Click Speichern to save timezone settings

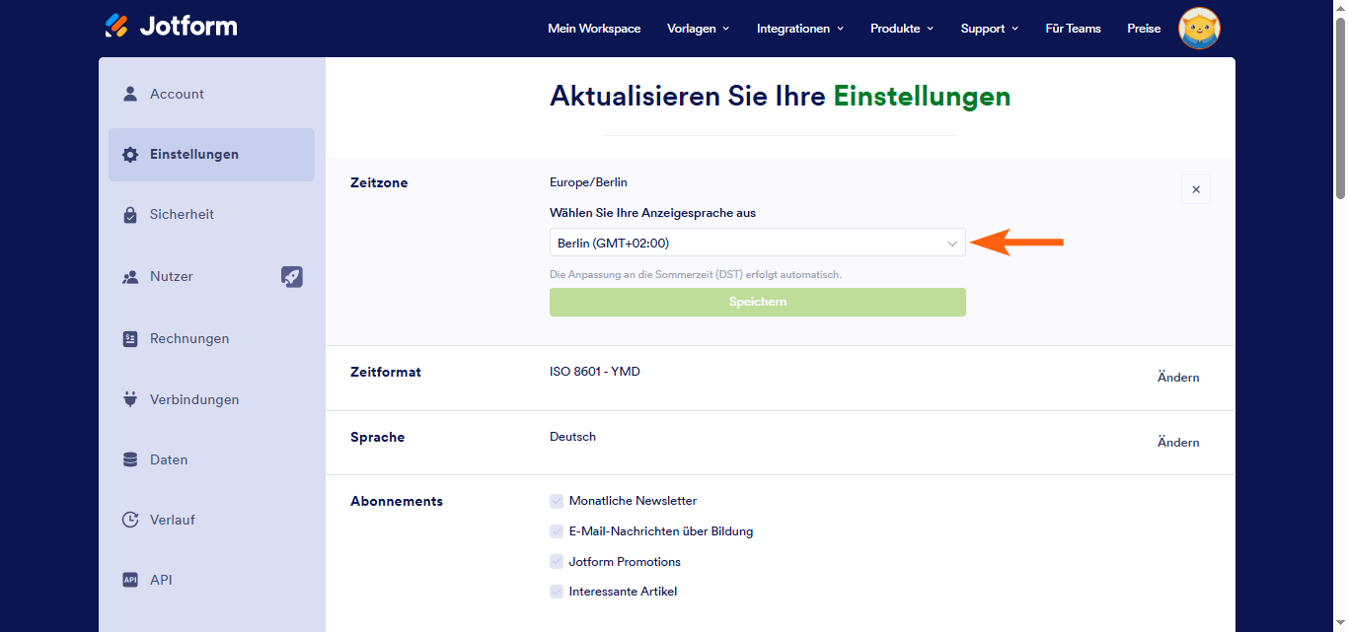757,302
